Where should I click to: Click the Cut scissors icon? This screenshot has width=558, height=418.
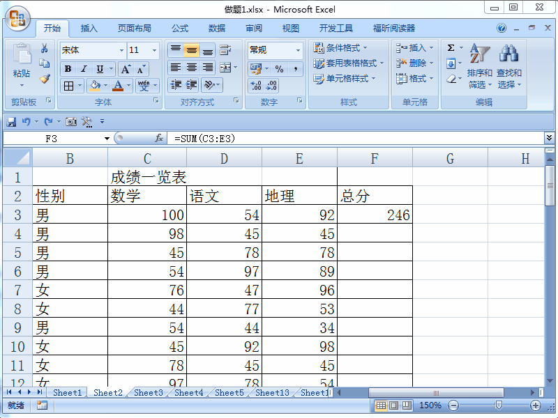click(x=45, y=49)
